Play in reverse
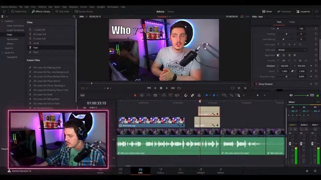This screenshot has width=321, height=180. pos(155,88)
